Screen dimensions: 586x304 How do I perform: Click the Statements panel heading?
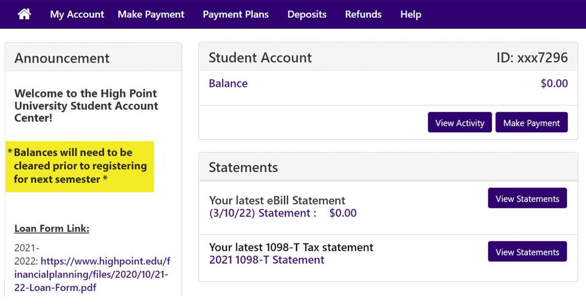[243, 167]
